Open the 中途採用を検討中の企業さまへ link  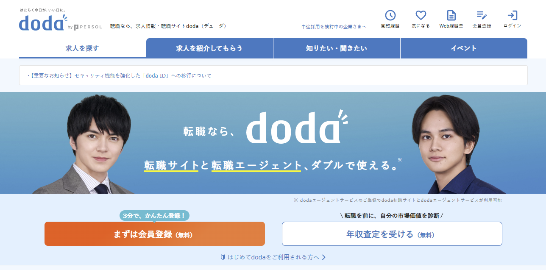pos(333,26)
